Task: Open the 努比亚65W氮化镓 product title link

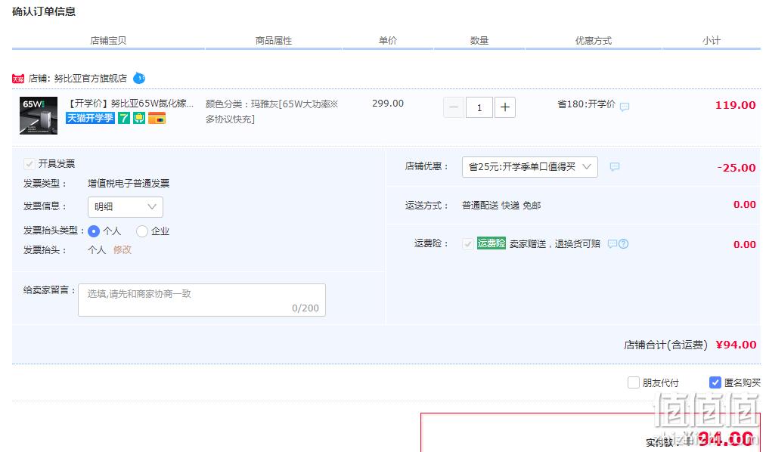Action: pyautogui.click(x=129, y=104)
